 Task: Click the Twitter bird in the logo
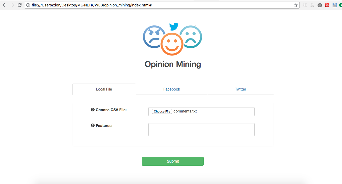(174, 26)
